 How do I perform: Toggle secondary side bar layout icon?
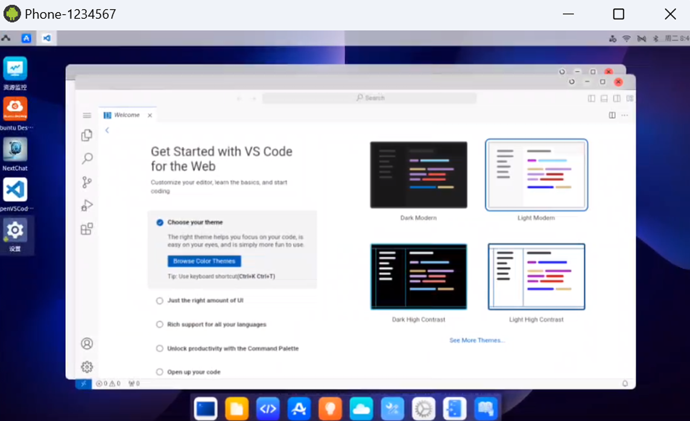tap(617, 98)
